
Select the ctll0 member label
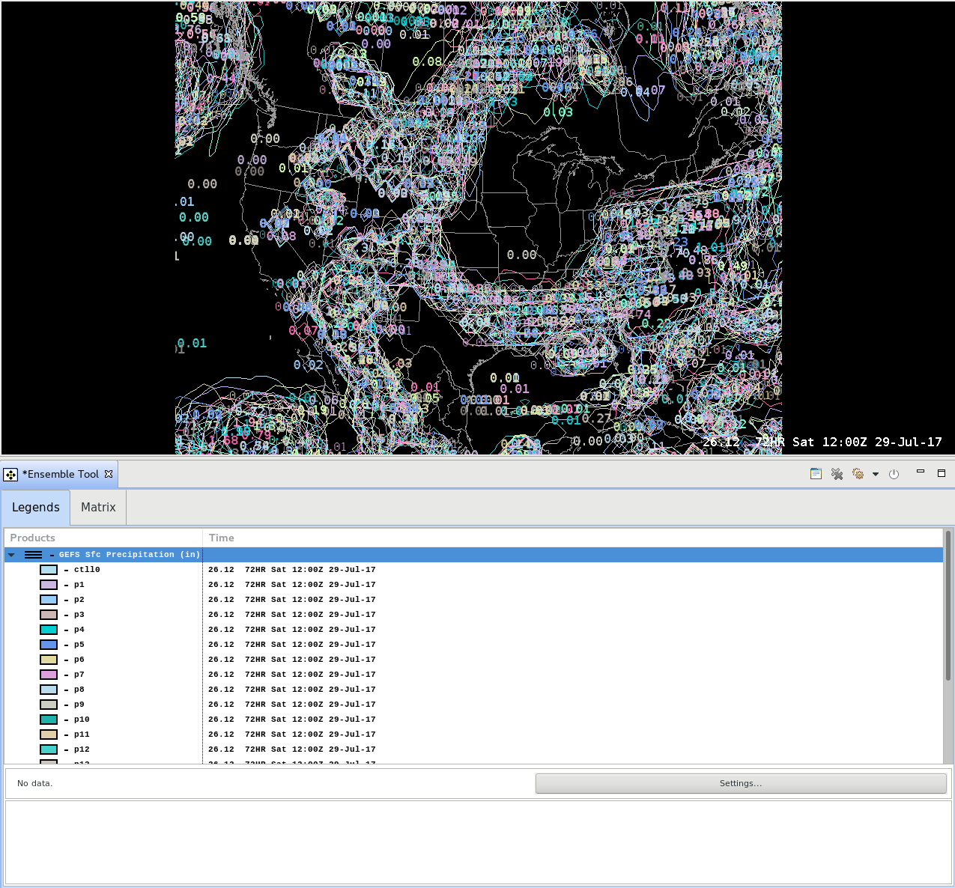87,570
